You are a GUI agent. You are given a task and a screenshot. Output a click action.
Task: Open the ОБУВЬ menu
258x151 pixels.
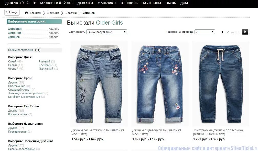point(171,3)
